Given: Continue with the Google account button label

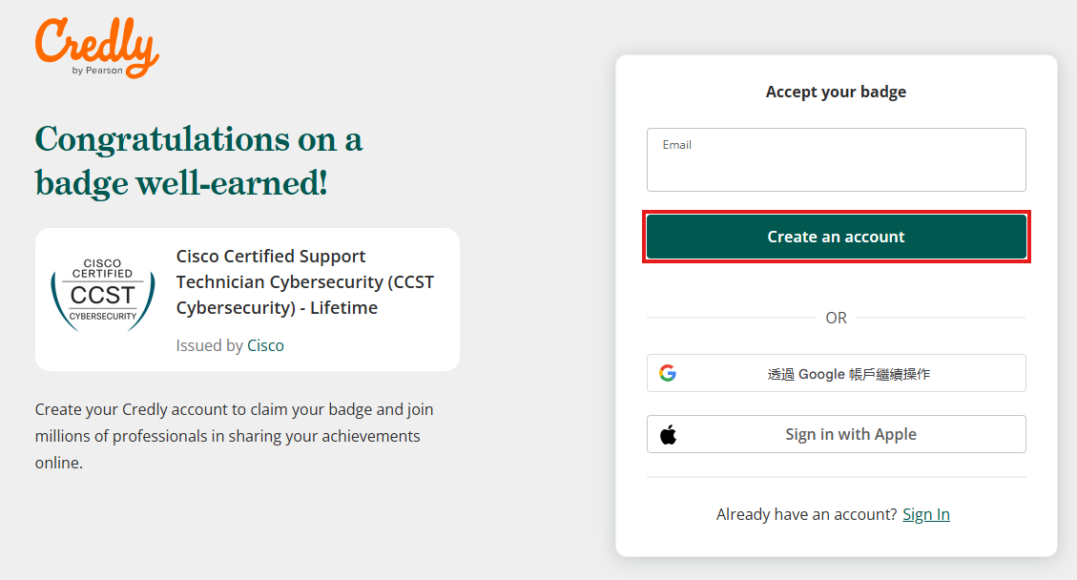Looking at the screenshot, I should coord(848,374).
